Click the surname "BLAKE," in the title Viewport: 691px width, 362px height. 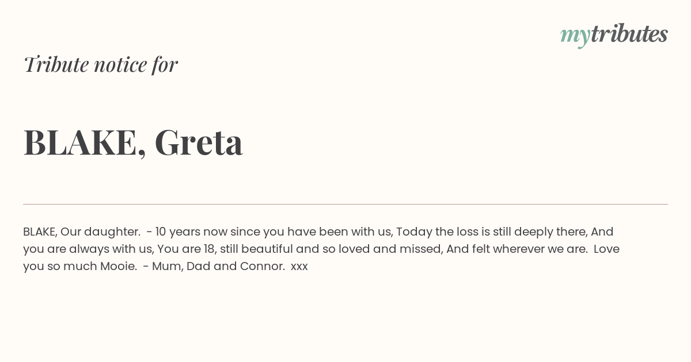coord(85,143)
